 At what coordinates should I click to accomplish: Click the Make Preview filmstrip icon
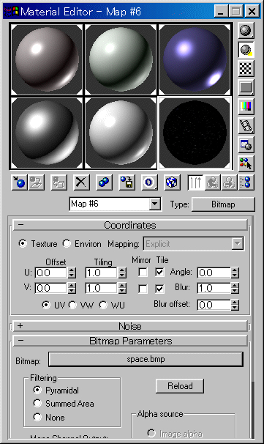pyautogui.click(x=246, y=126)
